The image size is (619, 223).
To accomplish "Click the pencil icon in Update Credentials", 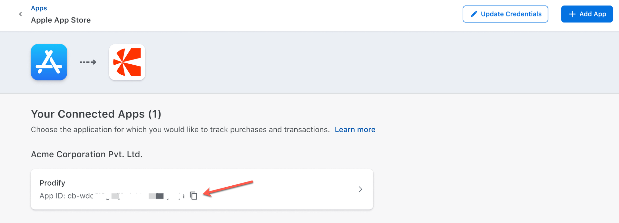I will click(474, 14).
